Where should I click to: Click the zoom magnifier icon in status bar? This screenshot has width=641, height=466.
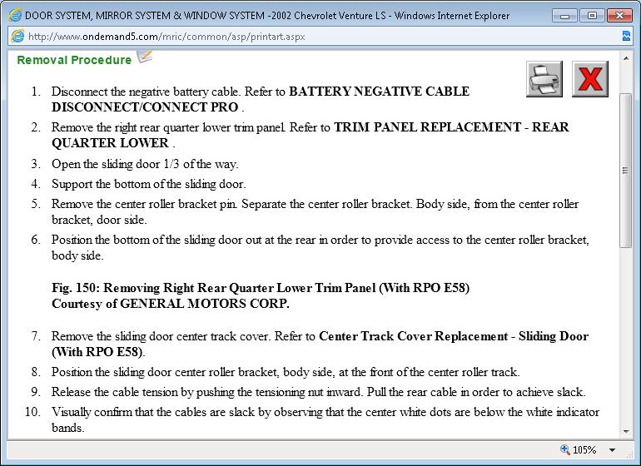coord(565,449)
